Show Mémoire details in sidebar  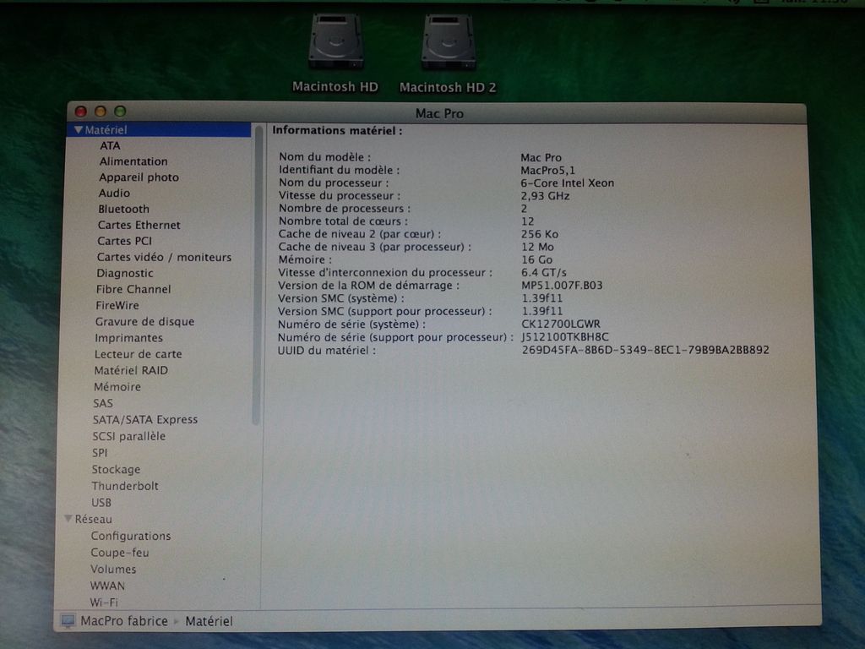117,387
